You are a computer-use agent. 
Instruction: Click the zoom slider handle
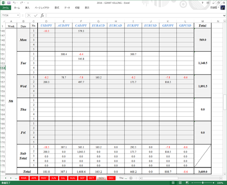(x=203, y=183)
